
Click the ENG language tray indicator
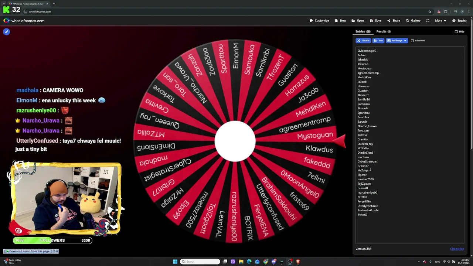[438, 262]
